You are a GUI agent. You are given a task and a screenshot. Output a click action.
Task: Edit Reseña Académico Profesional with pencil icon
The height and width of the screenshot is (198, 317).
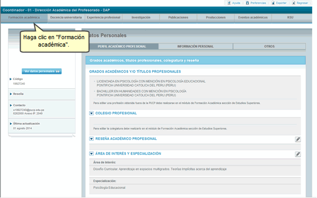(297, 139)
